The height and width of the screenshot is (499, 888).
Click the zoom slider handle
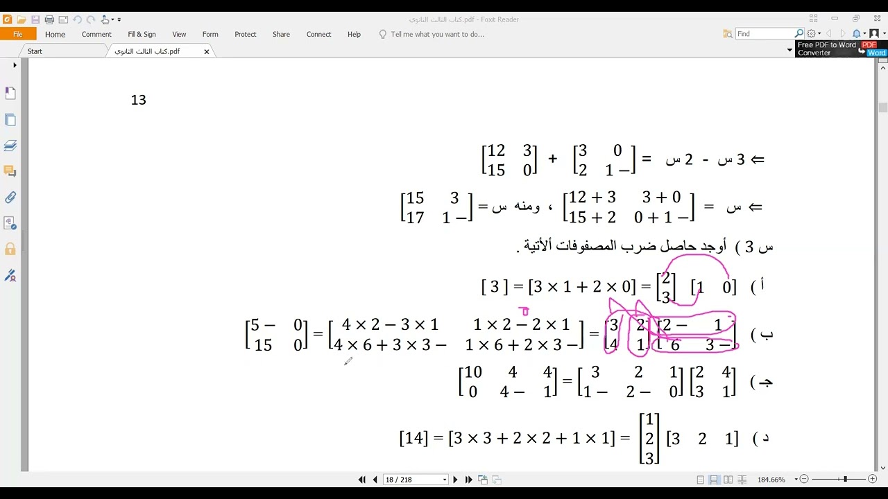[x=845, y=480]
